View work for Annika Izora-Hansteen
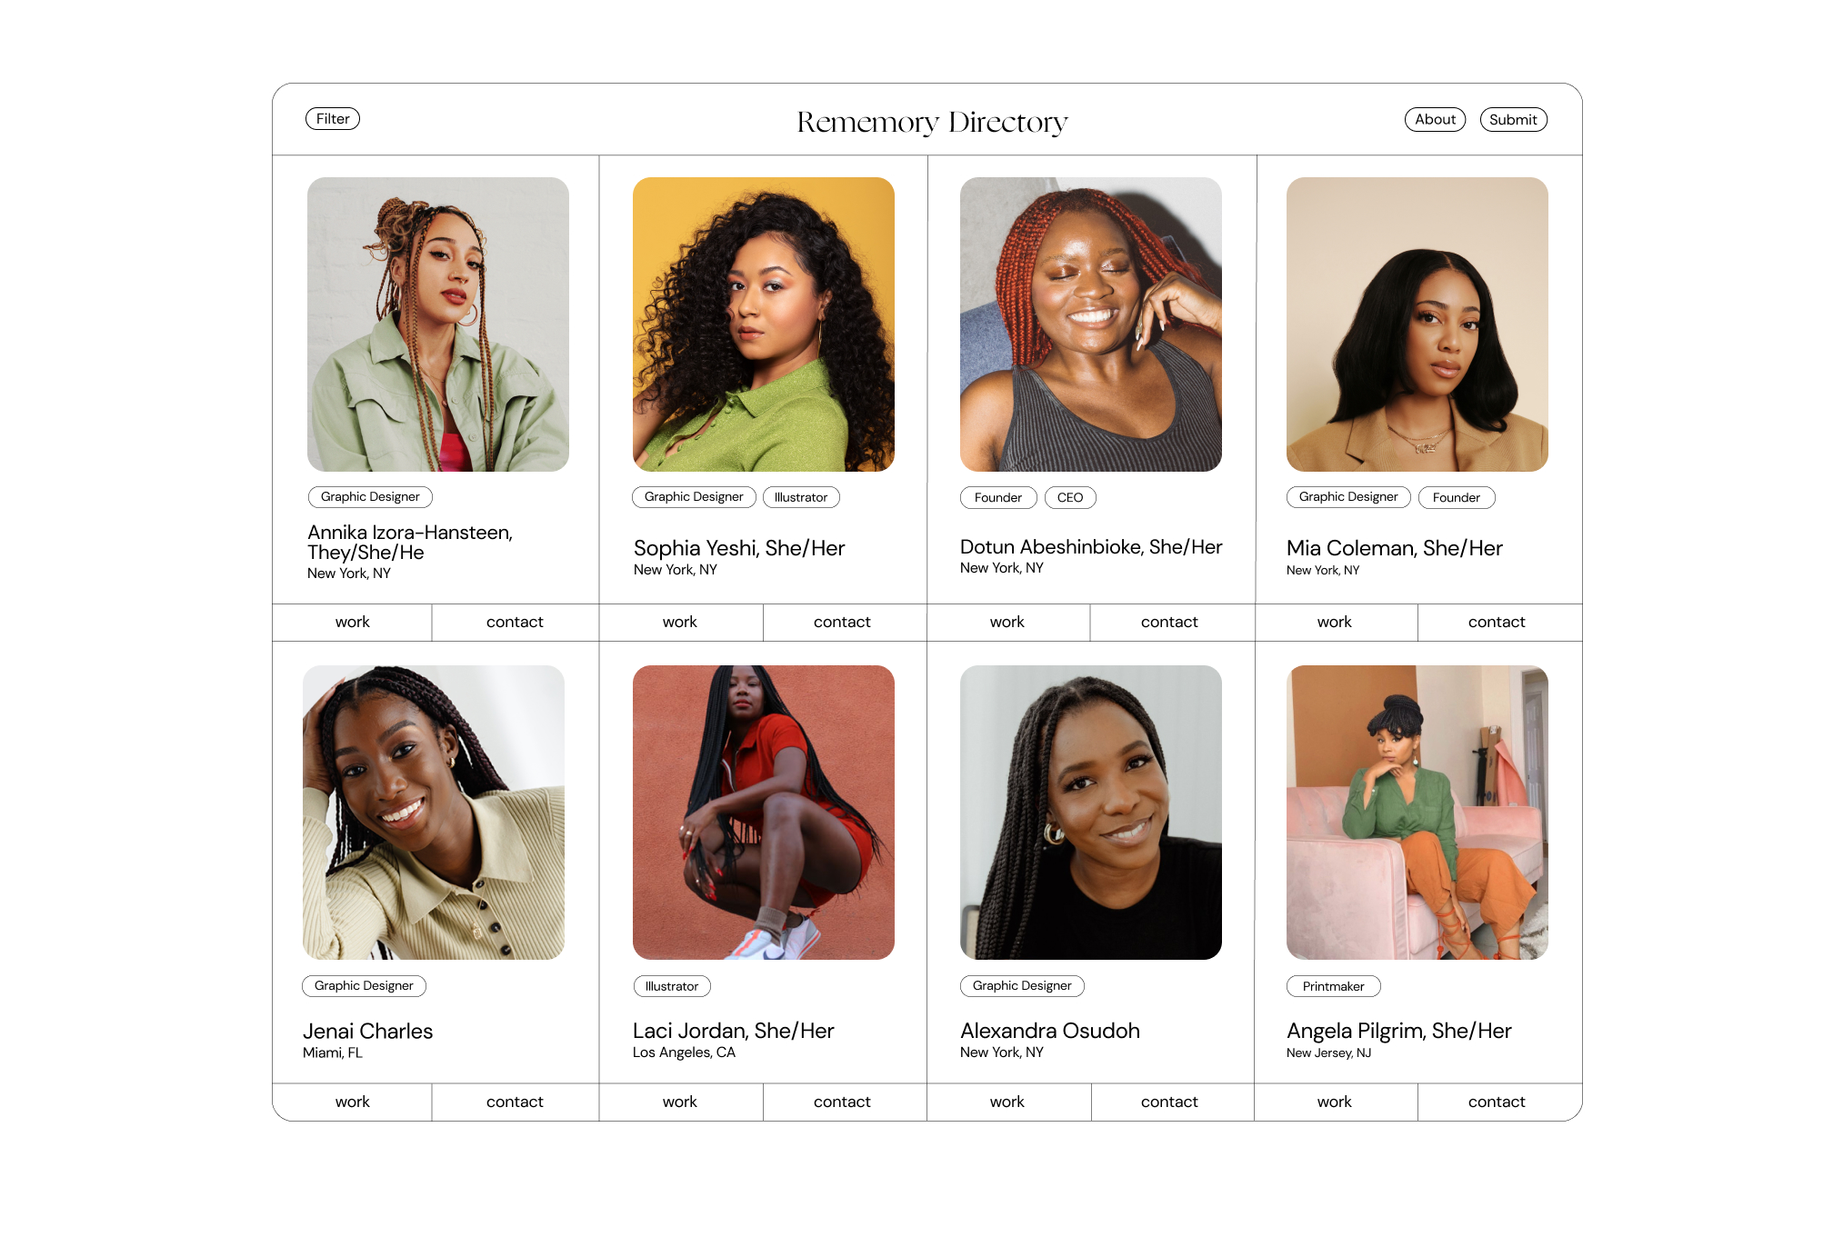 tap(352, 622)
